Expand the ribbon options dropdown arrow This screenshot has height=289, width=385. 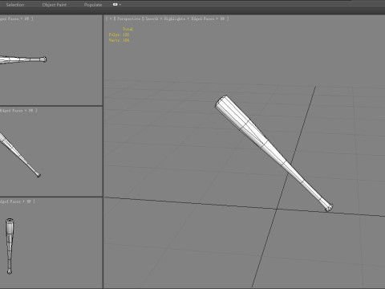click(x=120, y=5)
